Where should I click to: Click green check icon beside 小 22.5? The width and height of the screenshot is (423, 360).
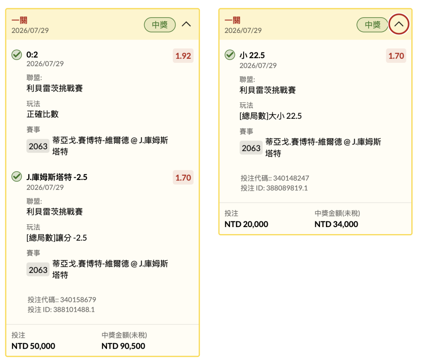[230, 55]
